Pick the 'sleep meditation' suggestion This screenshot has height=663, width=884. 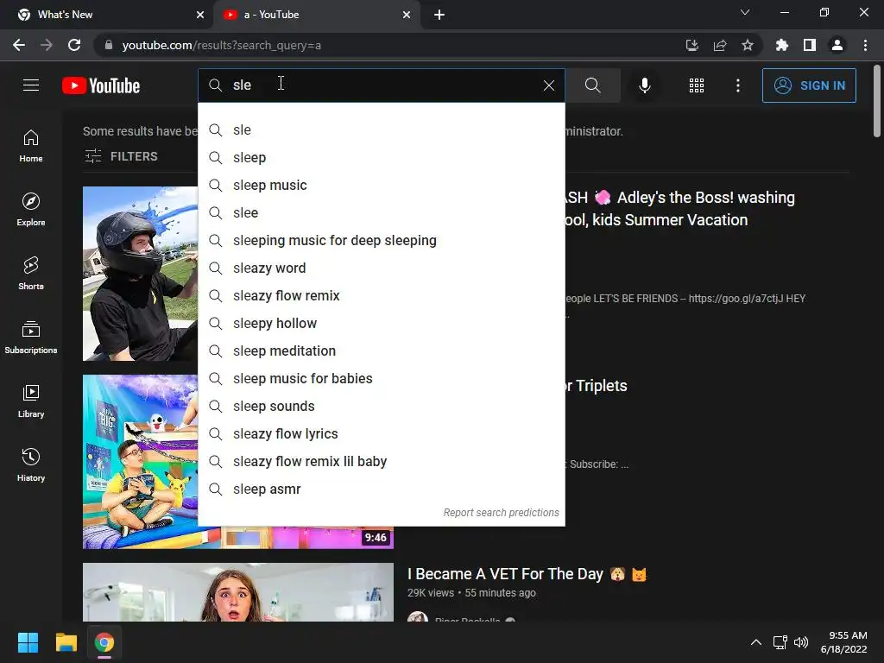[381, 350]
